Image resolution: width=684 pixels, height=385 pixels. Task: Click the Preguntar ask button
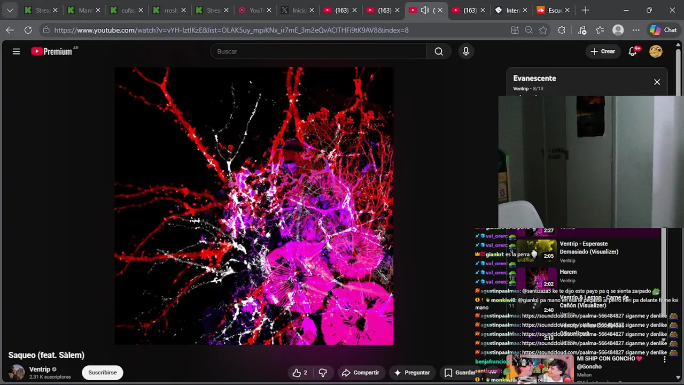tap(411, 373)
